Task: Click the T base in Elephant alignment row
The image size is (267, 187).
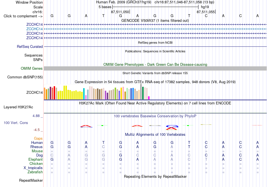Action: coord(206,160)
